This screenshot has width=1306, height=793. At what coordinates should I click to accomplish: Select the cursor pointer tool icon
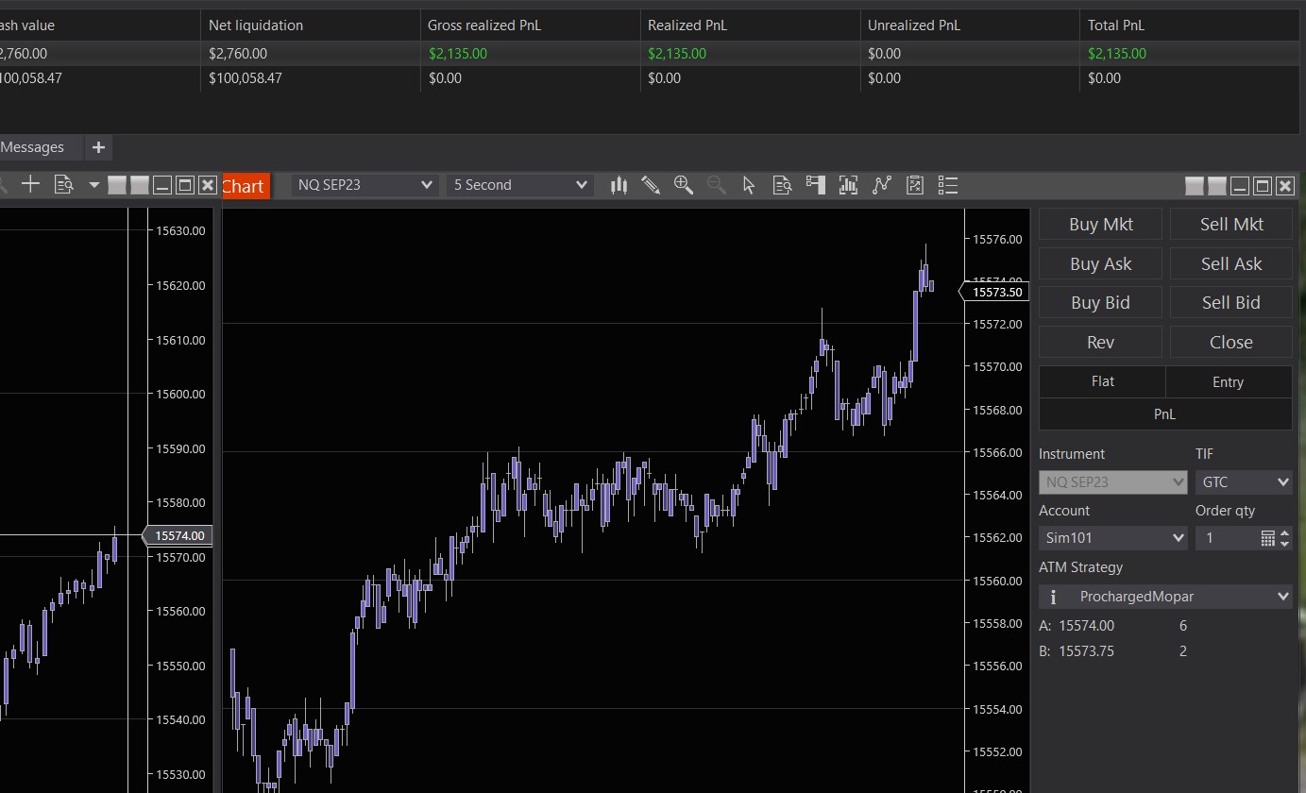click(x=749, y=185)
